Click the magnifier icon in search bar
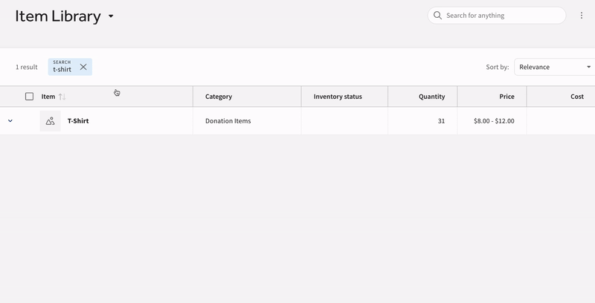 pos(437,16)
